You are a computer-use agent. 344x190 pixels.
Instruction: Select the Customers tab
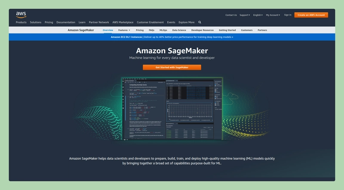coord(246,30)
